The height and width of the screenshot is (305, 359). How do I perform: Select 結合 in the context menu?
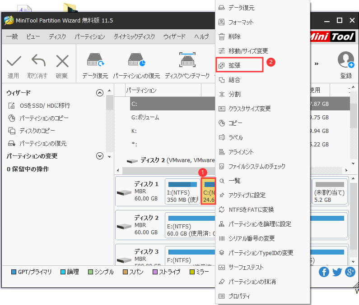(263, 80)
